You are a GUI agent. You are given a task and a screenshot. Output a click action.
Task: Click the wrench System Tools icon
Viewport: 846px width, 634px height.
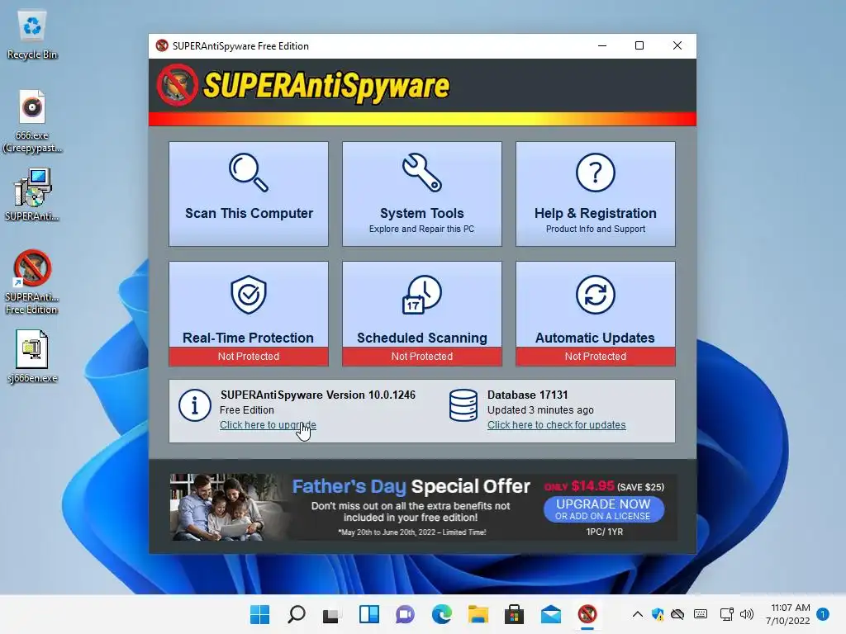pos(422,173)
